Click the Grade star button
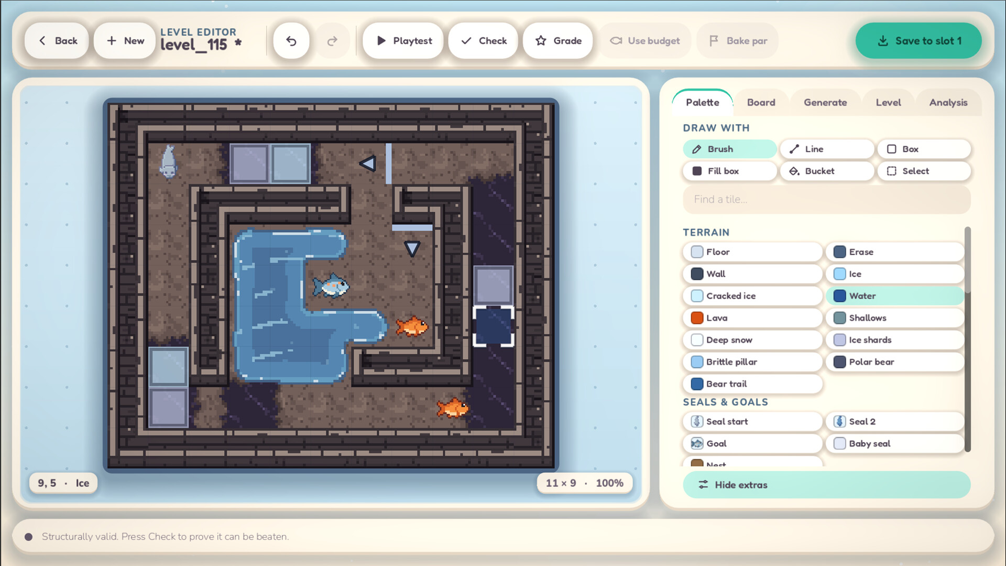The height and width of the screenshot is (566, 1006). click(x=558, y=41)
